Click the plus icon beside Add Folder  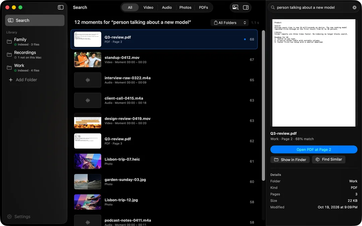[11, 80]
